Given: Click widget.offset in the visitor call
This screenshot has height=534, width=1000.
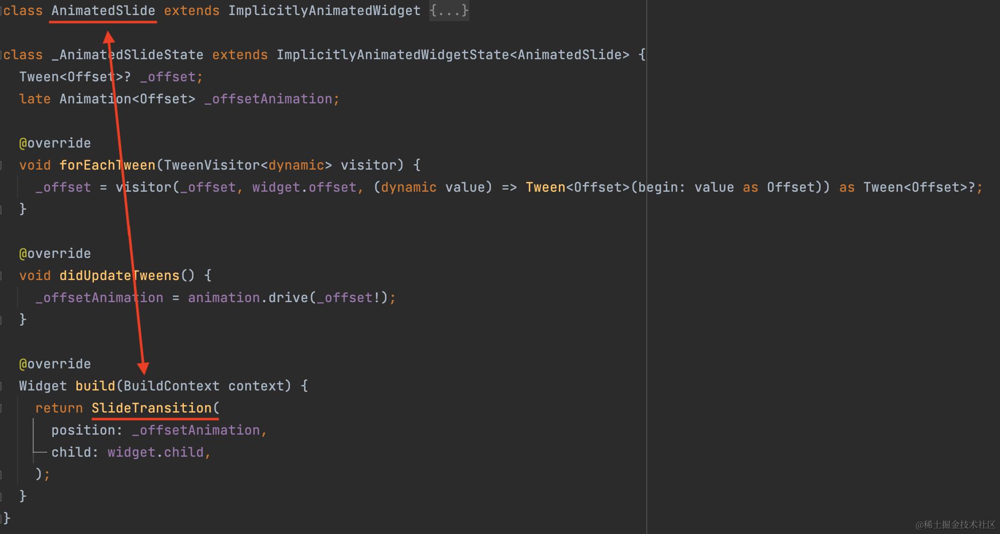Looking at the screenshot, I should pyautogui.click(x=304, y=187).
